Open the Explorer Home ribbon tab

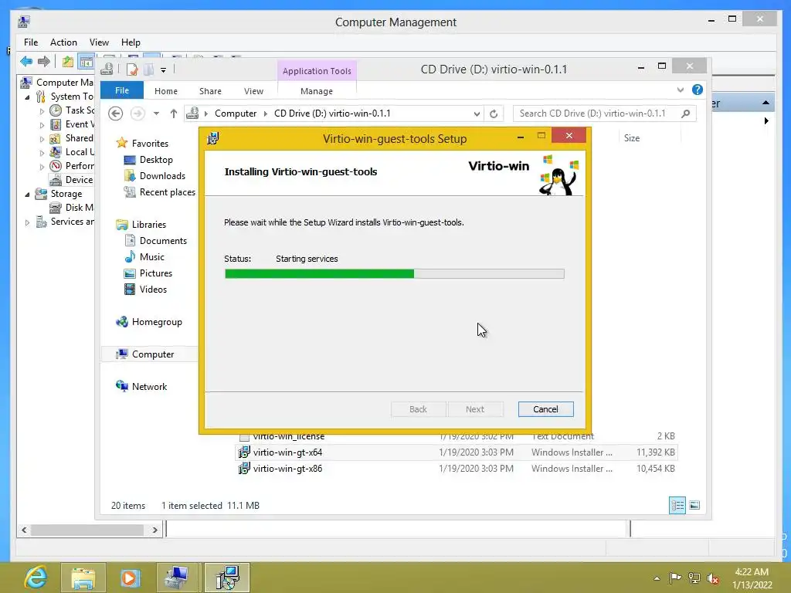[166, 91]
